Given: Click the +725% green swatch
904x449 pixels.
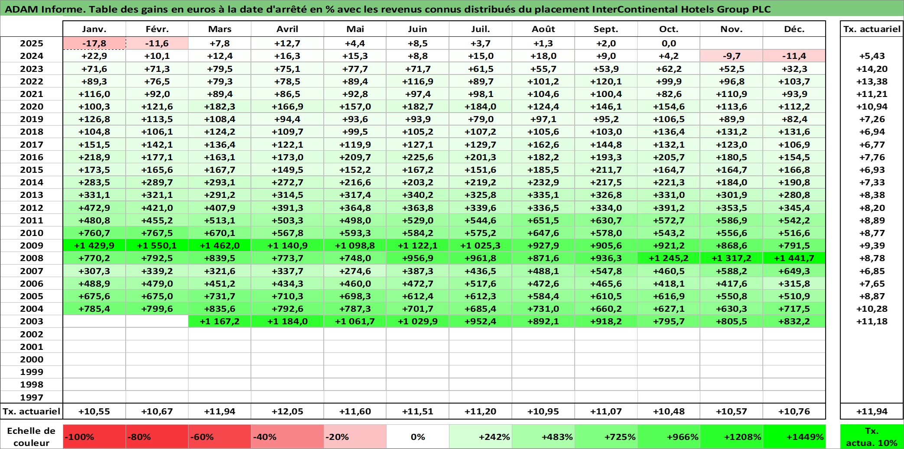Looking at the screenshot, I should [x=606, y=436].
